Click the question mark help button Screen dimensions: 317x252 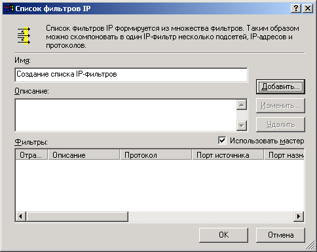click(x=296, y=9)
